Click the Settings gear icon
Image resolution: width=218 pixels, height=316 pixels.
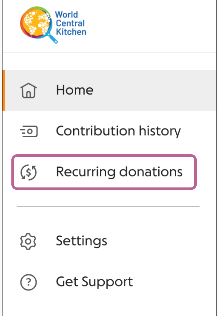pyautogui.click(x=28, y=241)
